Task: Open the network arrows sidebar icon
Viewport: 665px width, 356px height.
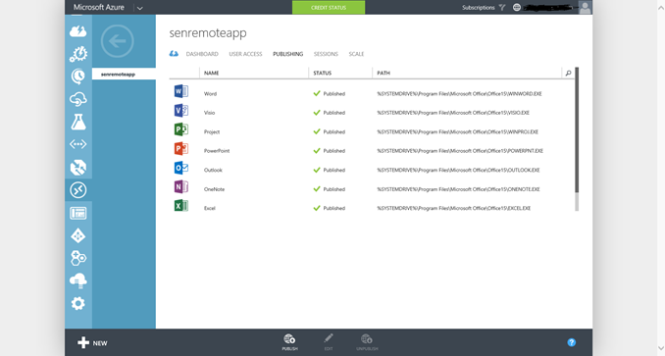Action: 78,144
